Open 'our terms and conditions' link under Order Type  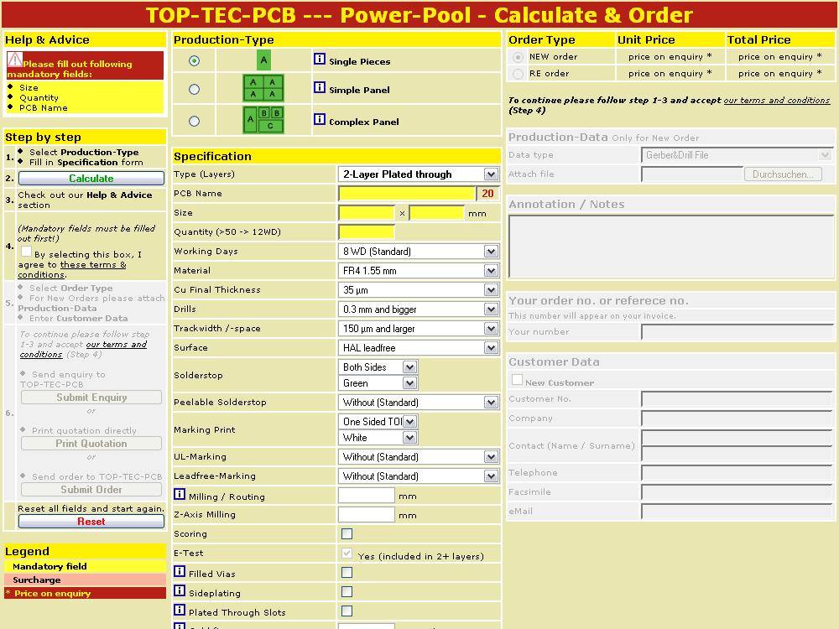click(776, 100)
